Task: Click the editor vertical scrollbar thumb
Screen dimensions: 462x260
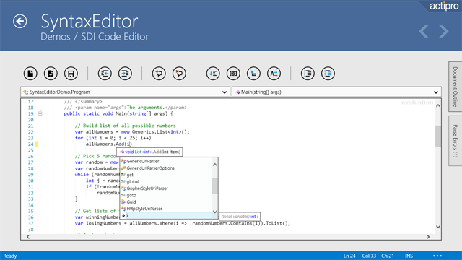Action: tap(438, 136)
